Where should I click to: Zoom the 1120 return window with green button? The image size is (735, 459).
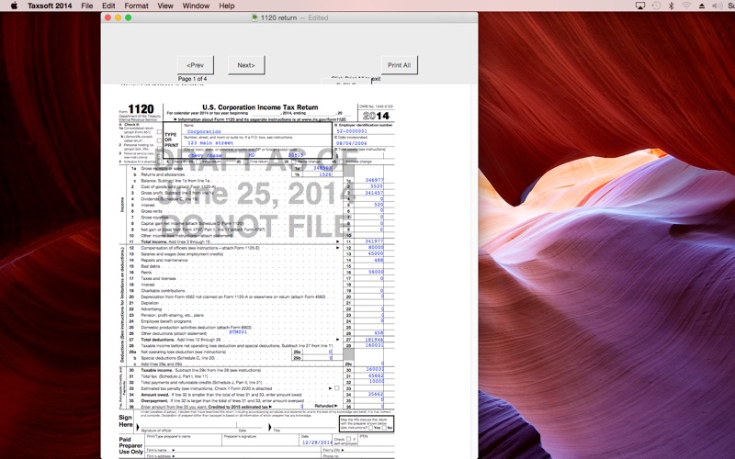pyautogui.click(x=128, y=17)
